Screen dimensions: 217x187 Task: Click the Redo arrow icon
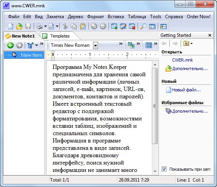103,26
